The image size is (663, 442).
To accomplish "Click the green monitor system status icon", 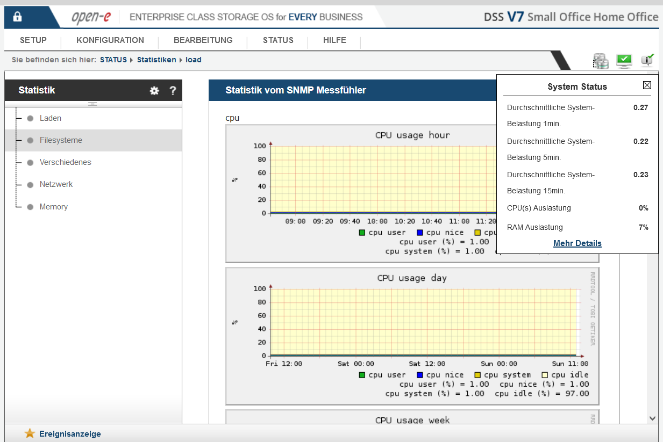I will pos(624,61).
